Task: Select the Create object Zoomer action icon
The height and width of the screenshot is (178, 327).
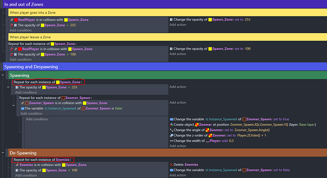Action: tap(172, 125)
